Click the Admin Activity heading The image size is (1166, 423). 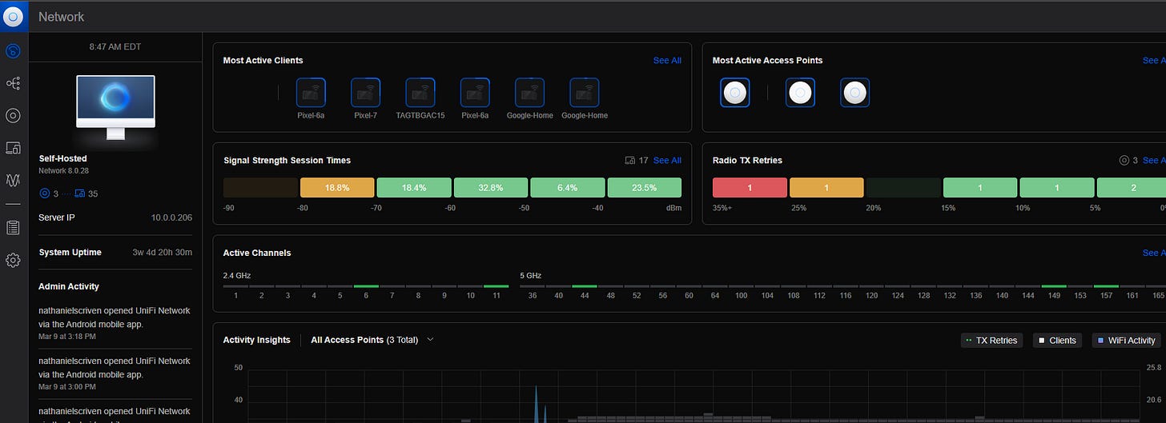point(69,286)
